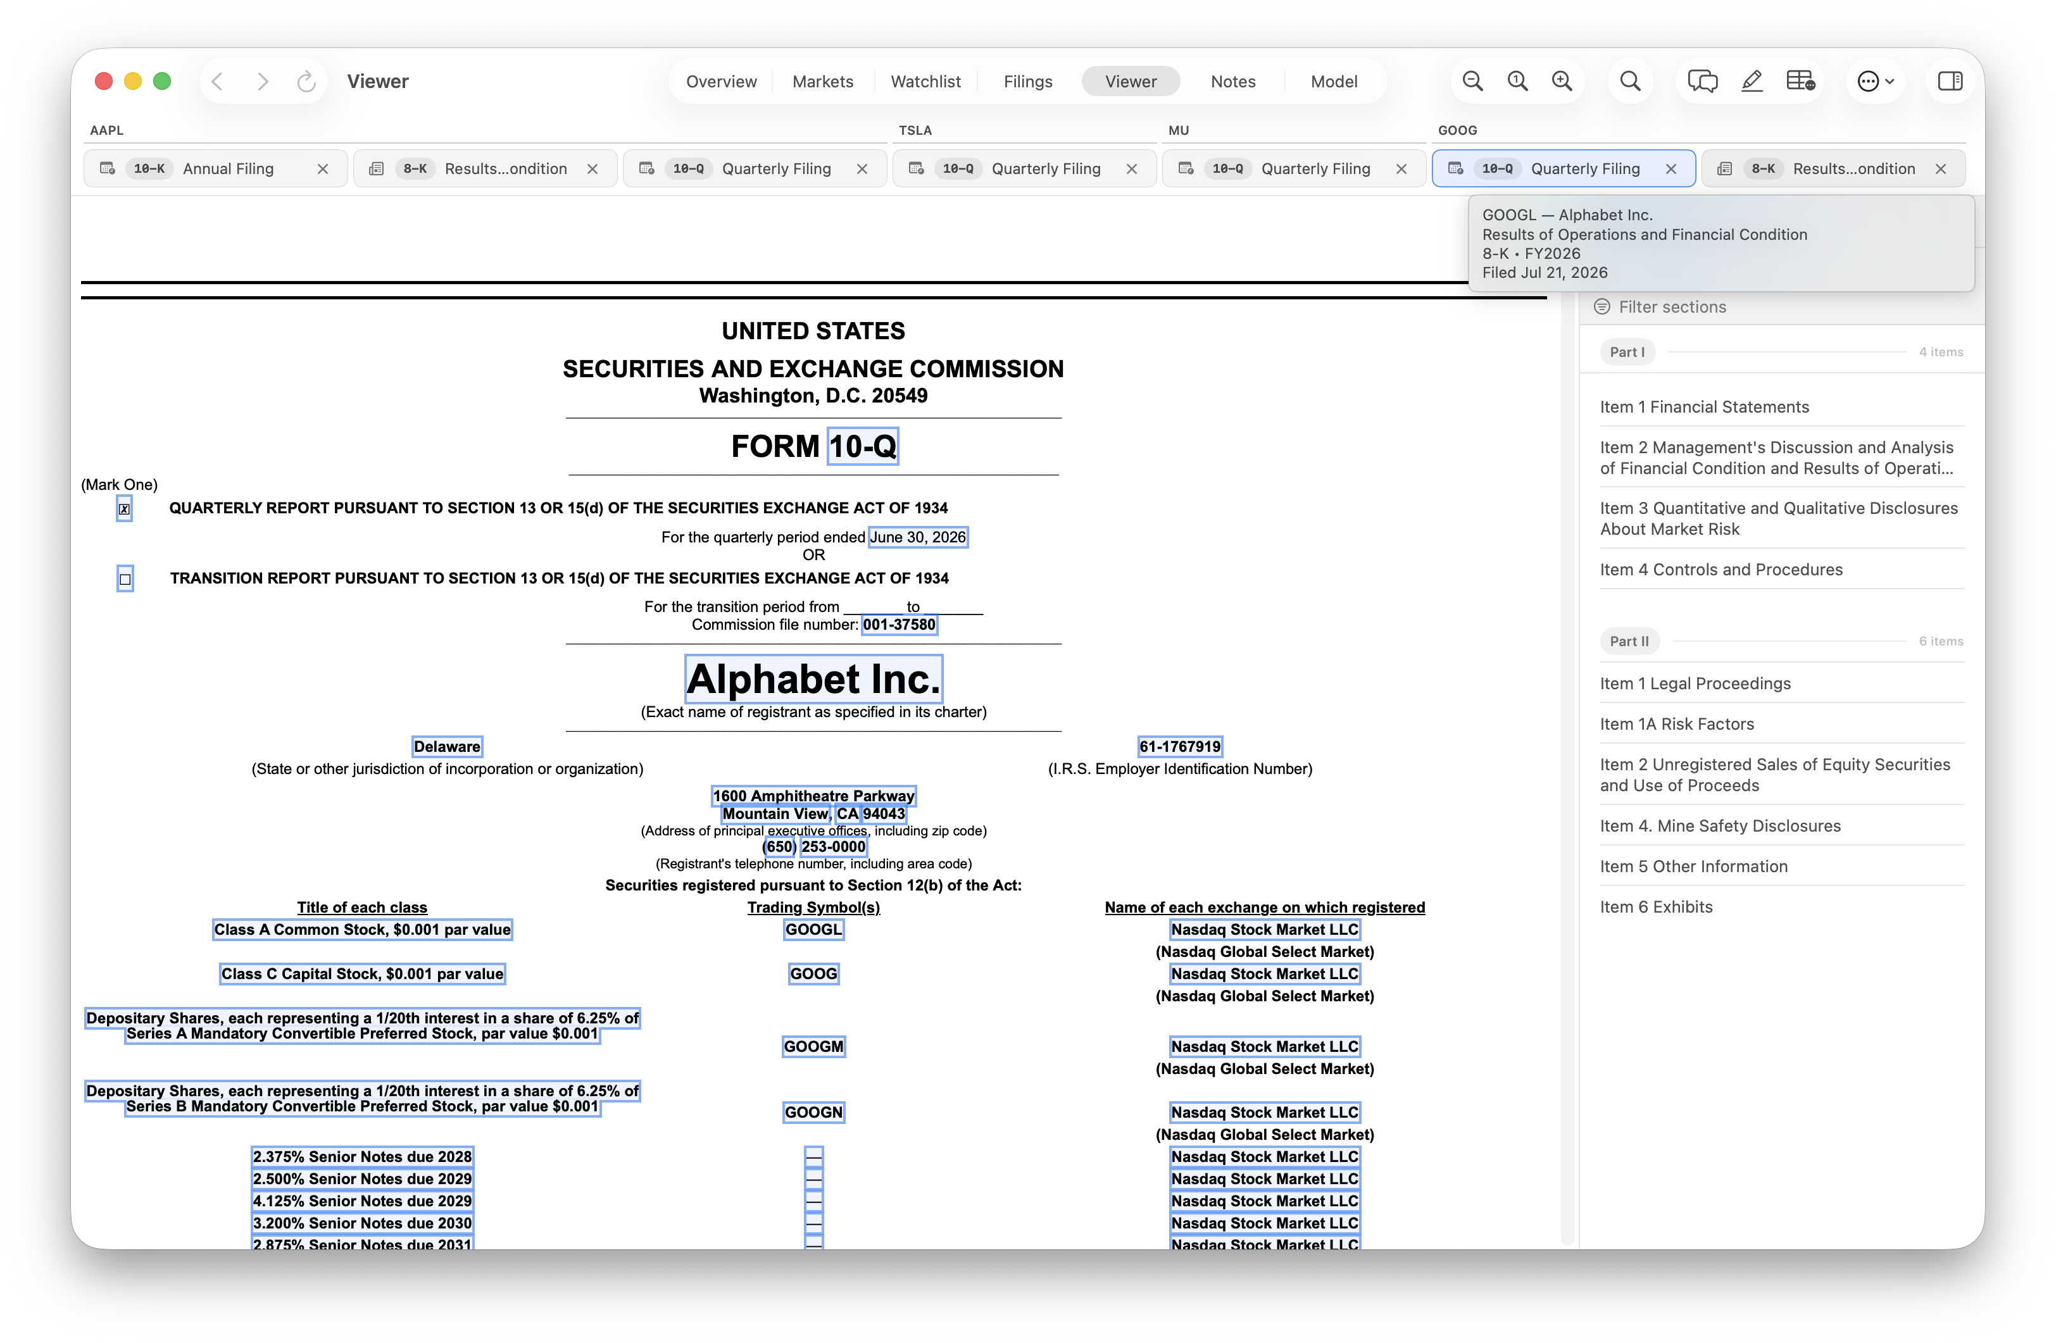Viewport: 2056px width, 1343px height.
Task: Reload the viewer page
Action: tap(306, 81)
